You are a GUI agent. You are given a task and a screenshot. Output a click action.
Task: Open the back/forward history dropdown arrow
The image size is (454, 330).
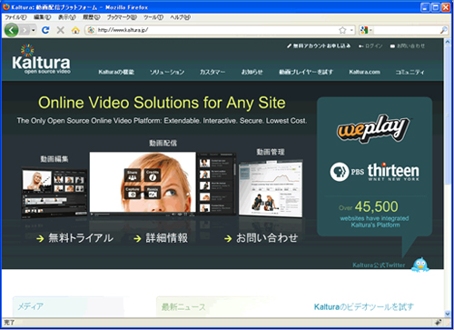34,30
